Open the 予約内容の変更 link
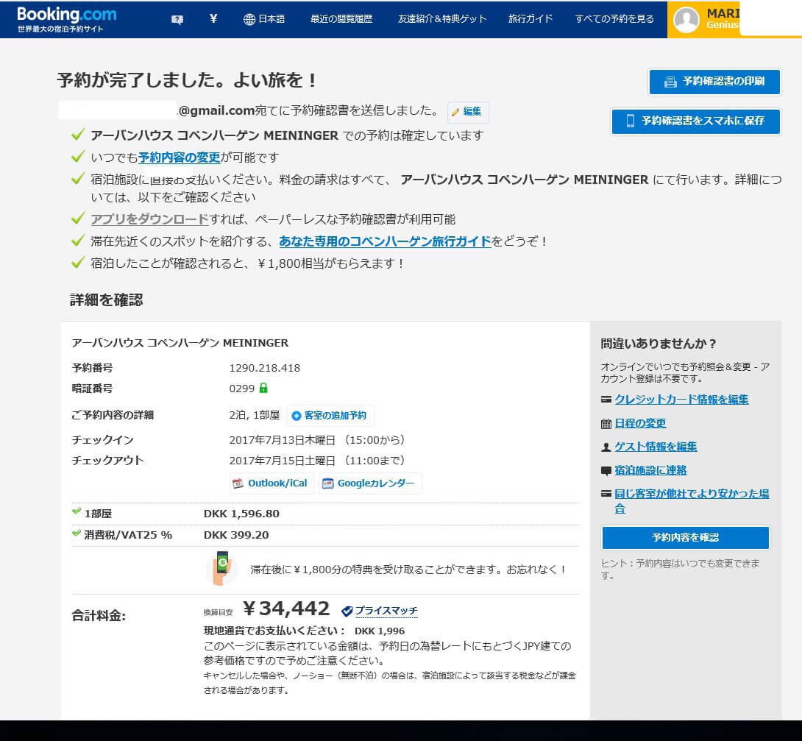The image size is (802, 741). pos(179,157)
